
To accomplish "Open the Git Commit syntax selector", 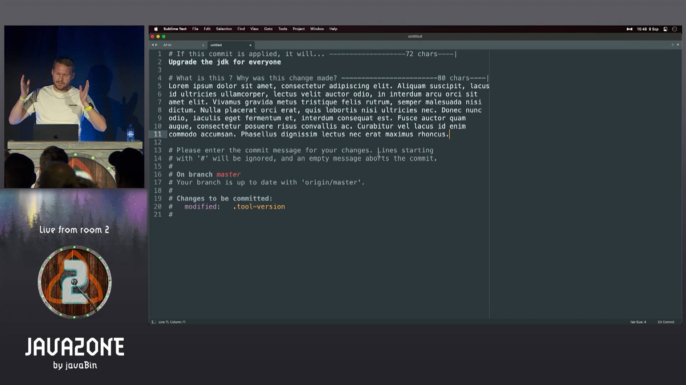I will [x=665, y=322].
